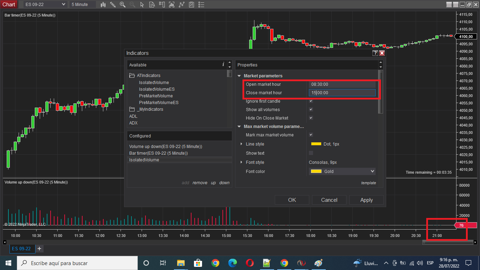This screenshot has width=480, height=270.
Task: Click the Line style yellow color swatch
Action: [x=316, y=144]
